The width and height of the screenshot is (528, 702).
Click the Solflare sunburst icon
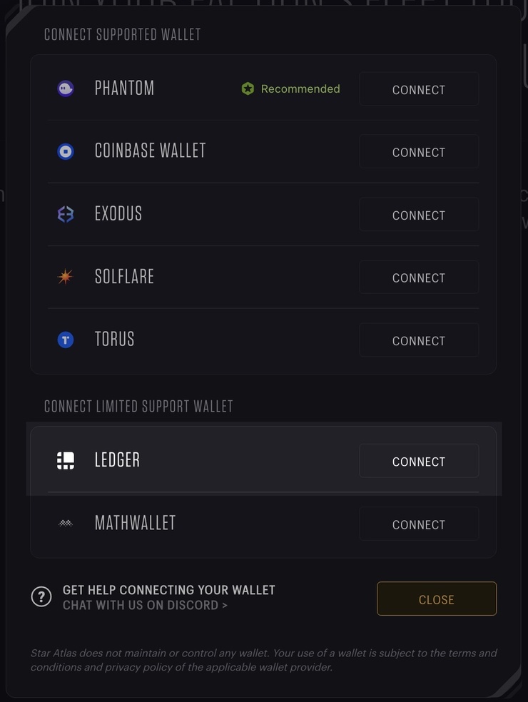coord(66,277)
